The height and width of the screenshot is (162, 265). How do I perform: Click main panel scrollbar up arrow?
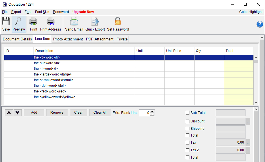[262, 38]
